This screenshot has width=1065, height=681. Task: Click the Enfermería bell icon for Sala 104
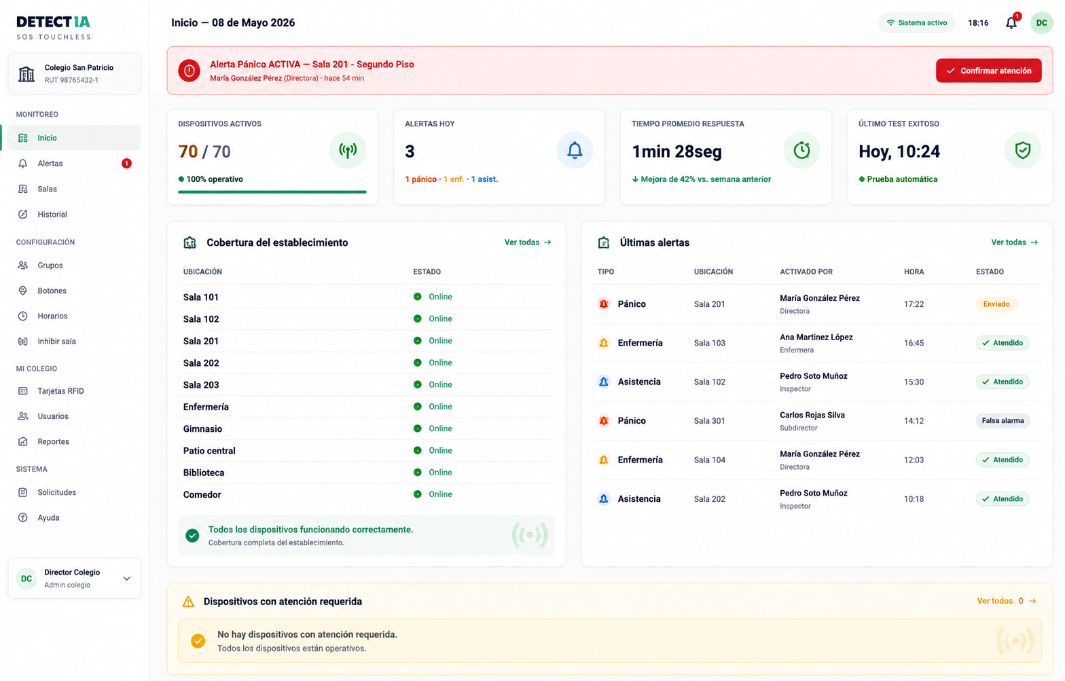[603, 460]
